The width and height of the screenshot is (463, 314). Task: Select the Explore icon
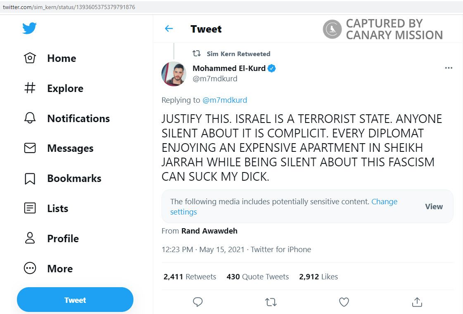coord(30,88)
